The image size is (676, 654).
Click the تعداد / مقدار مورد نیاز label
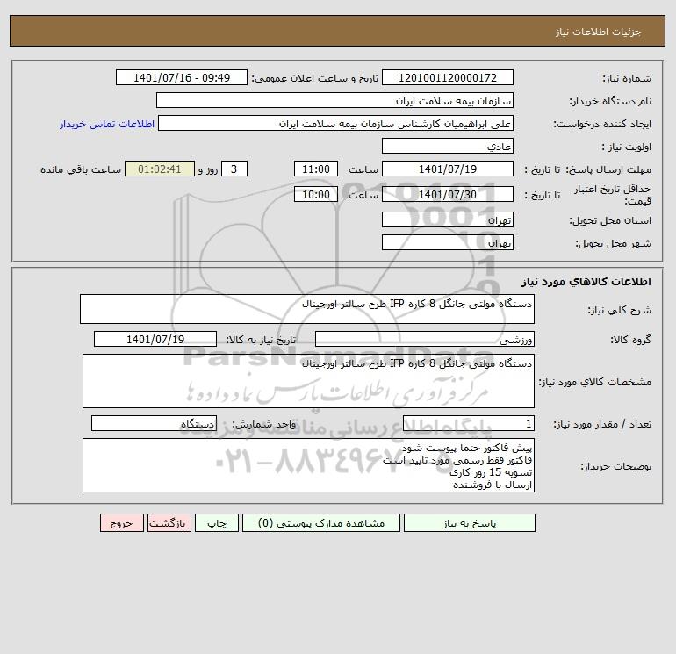602,424
